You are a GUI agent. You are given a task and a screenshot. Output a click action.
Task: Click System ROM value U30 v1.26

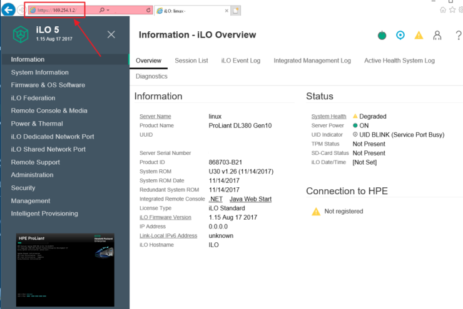pyautogui.click(x=241, y=172)
